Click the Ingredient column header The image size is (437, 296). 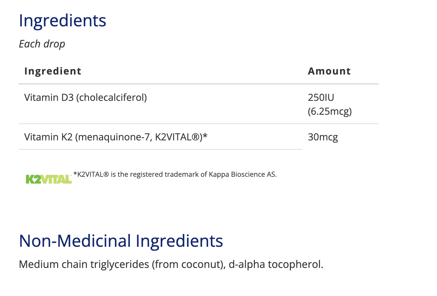click(x=53, y=71)
